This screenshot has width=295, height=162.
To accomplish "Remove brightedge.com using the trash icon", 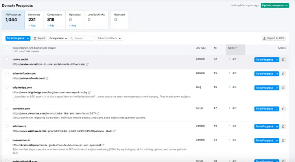I will [x=283, y=88].
